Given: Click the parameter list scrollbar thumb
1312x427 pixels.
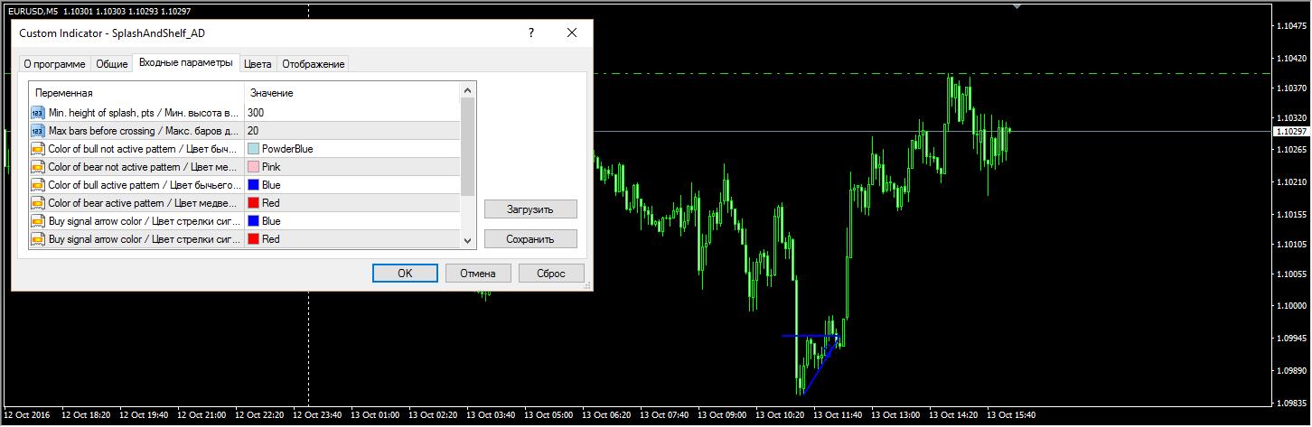Looking at the screenshot, I should click(x=468, y=146).
